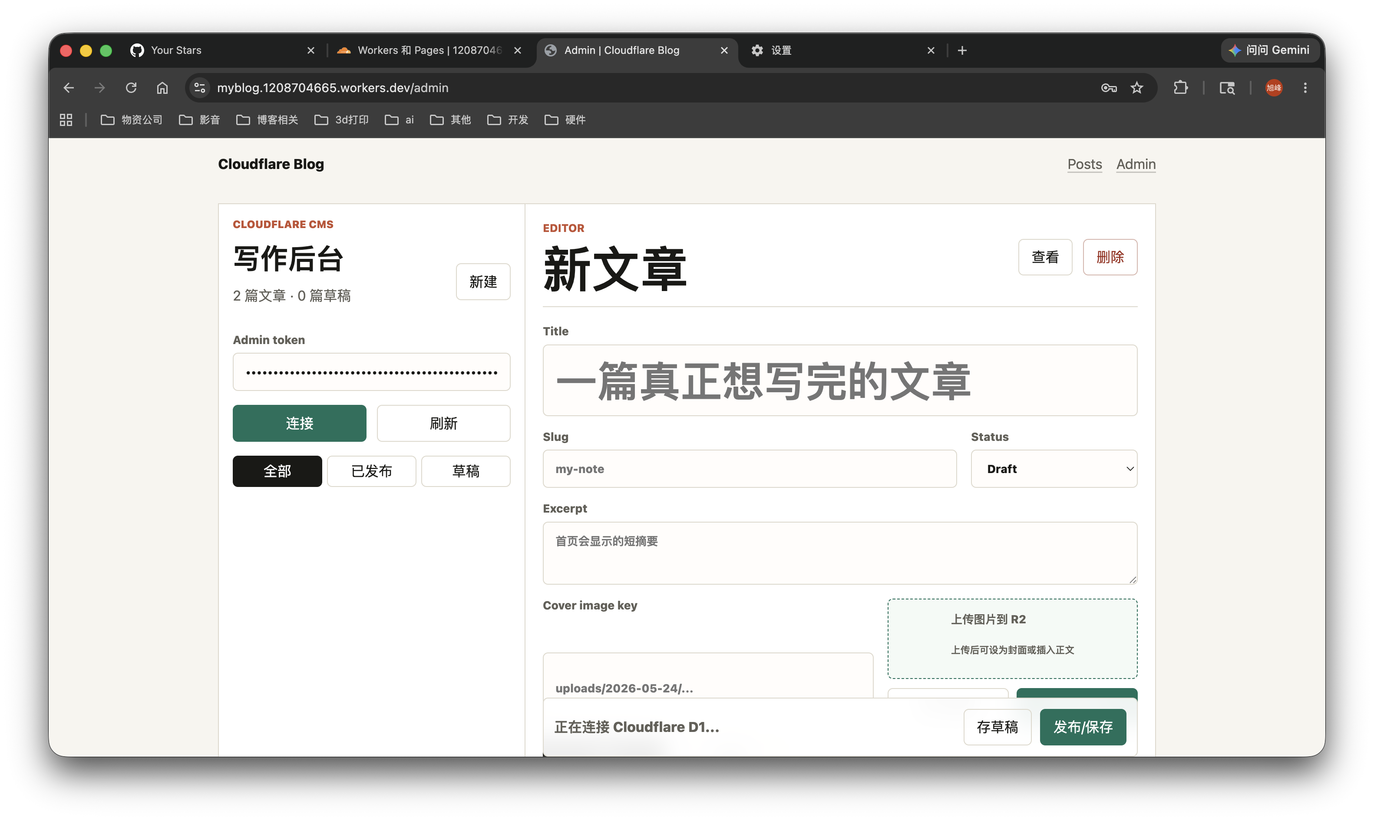Select the 全部 filter
Screen dimensions: 1374x821
pyautogui.click(x=277, y=471)
